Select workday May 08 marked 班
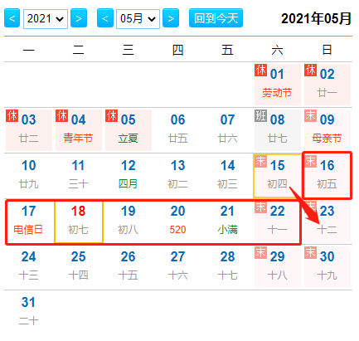Image resolution: width=359 pixels, height=341 pixels. [278, 130]
